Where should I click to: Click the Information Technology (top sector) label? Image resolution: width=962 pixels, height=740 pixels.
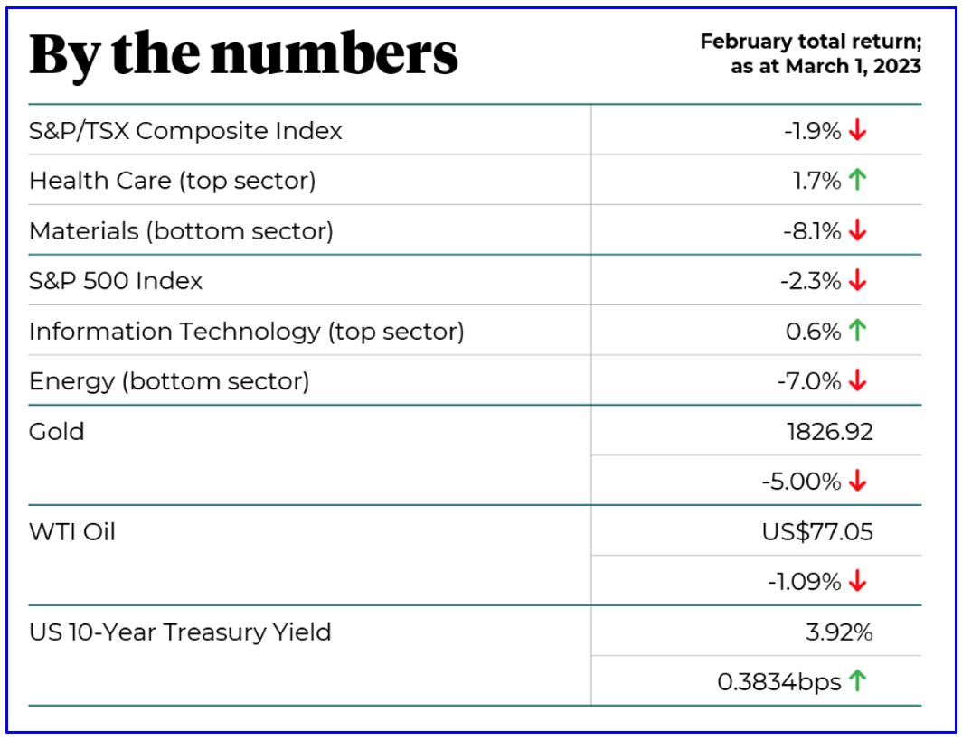click(246, 332)
